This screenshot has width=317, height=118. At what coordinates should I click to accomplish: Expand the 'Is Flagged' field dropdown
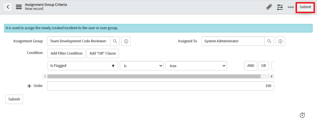[x=82, y=66]
